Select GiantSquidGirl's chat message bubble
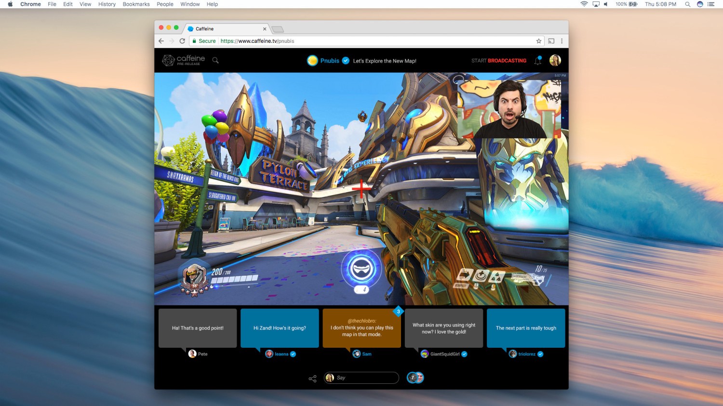The width and height of the screenshot is (723, 406). [x=443, y=328]
